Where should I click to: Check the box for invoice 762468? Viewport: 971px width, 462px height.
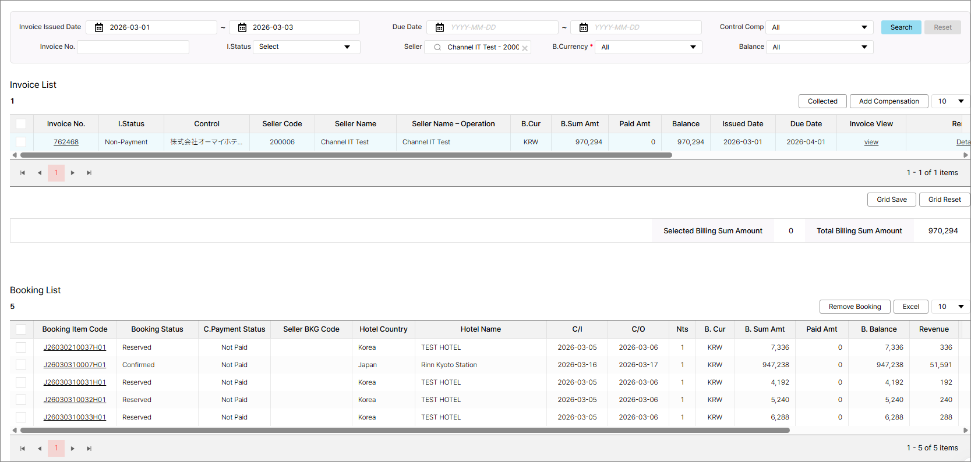(21, 142)
